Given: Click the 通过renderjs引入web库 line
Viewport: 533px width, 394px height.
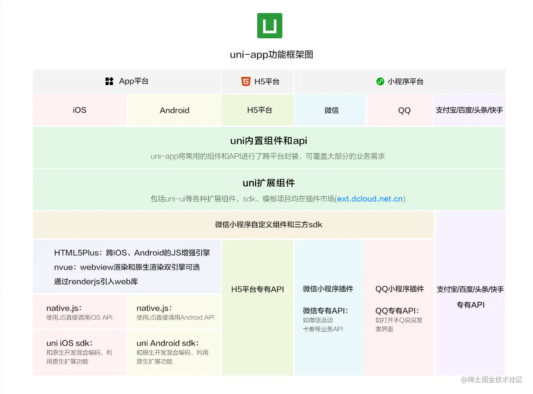Looking at the screenshot, I should tap(96, 282).
